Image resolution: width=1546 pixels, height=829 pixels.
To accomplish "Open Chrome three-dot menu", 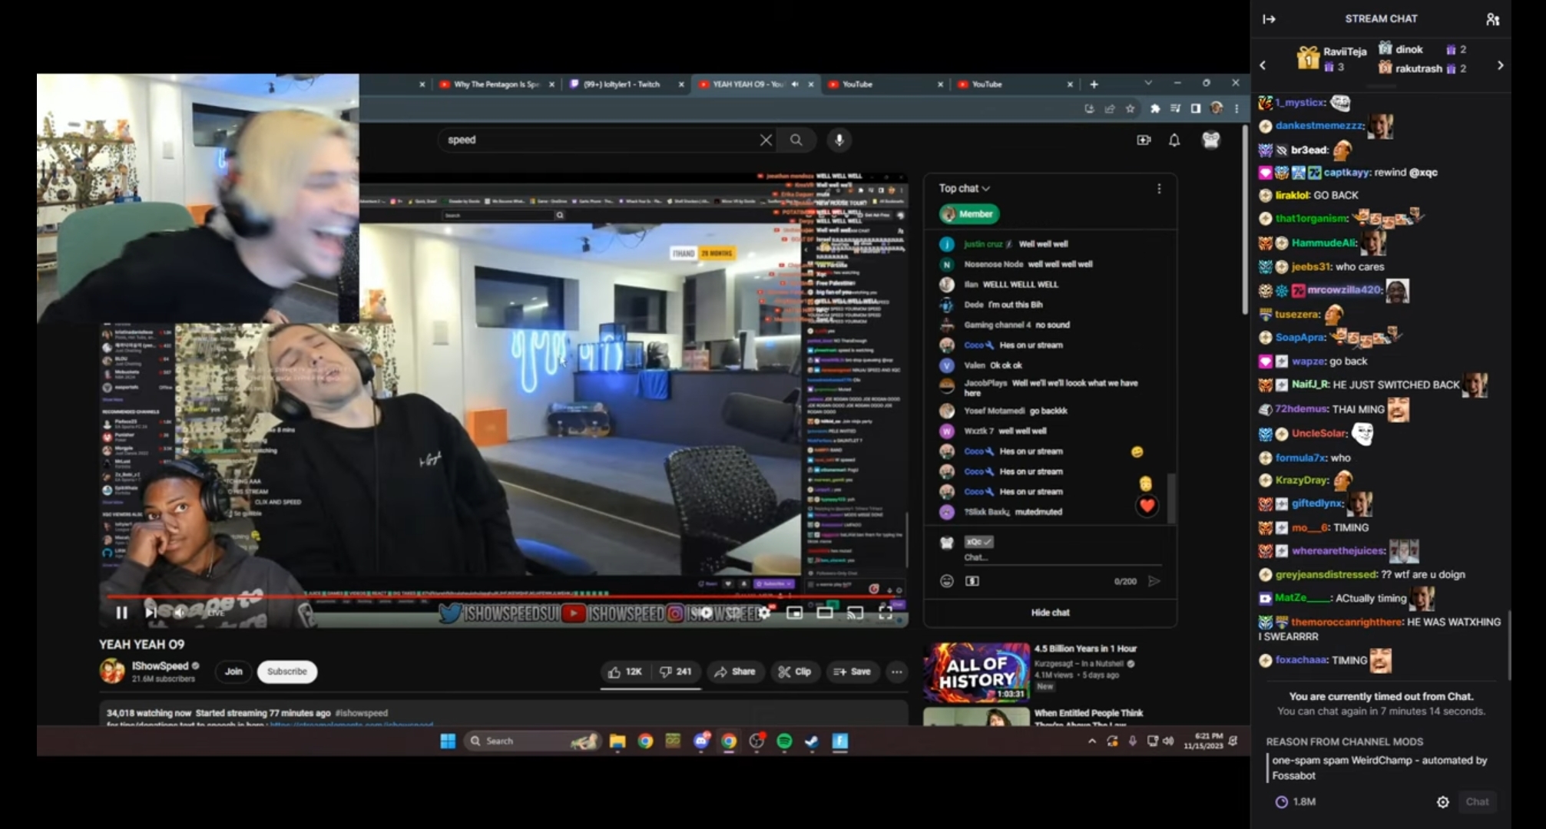I will click(1236, 109).
